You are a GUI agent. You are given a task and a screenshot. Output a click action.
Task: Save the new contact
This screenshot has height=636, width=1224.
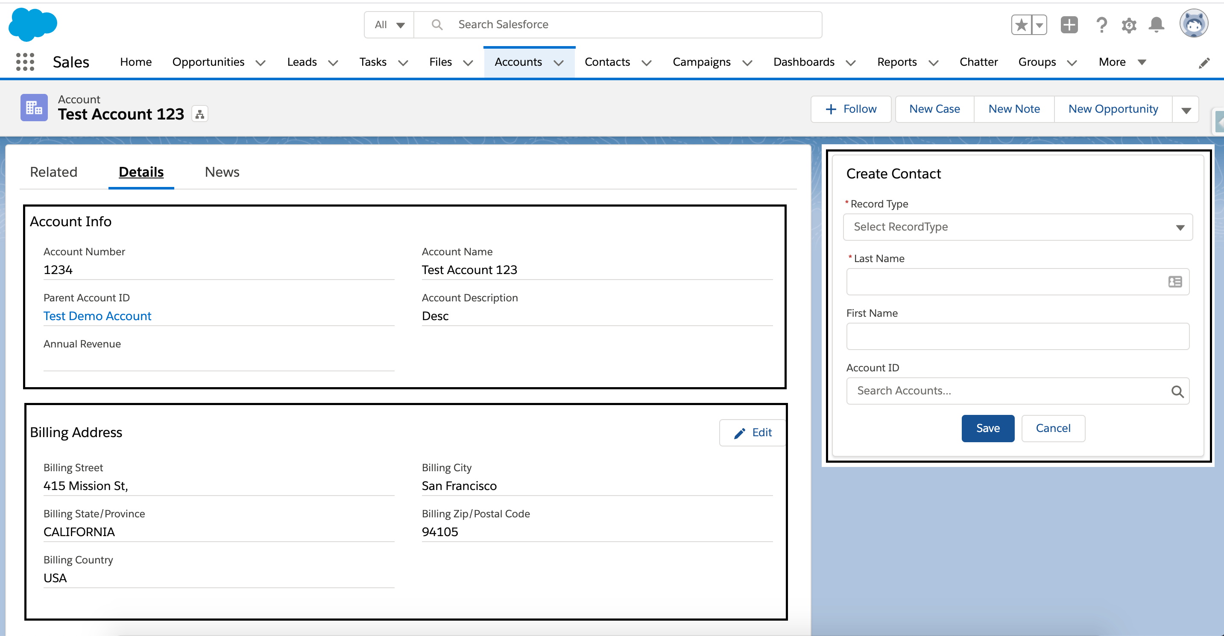987,428
